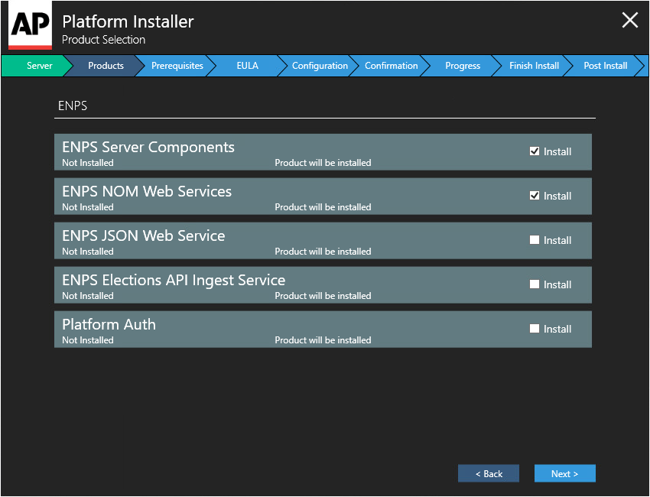Screen dimensions: 650x497
Task: Enable Install checkbox for Platform Auth
Action: 535,329
